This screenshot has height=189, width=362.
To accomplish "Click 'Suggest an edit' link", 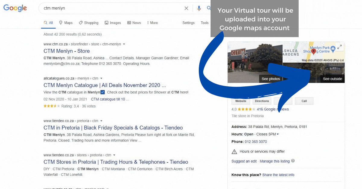I will click(x=244, y=161).
